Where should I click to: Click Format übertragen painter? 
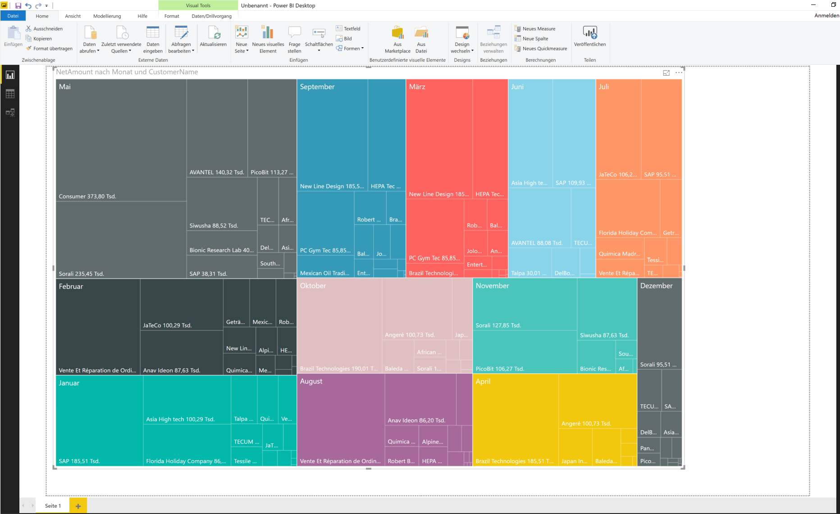pyautogui.click(x=49, y=49)
